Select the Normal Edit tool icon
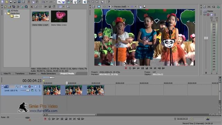 coord(85,2)
